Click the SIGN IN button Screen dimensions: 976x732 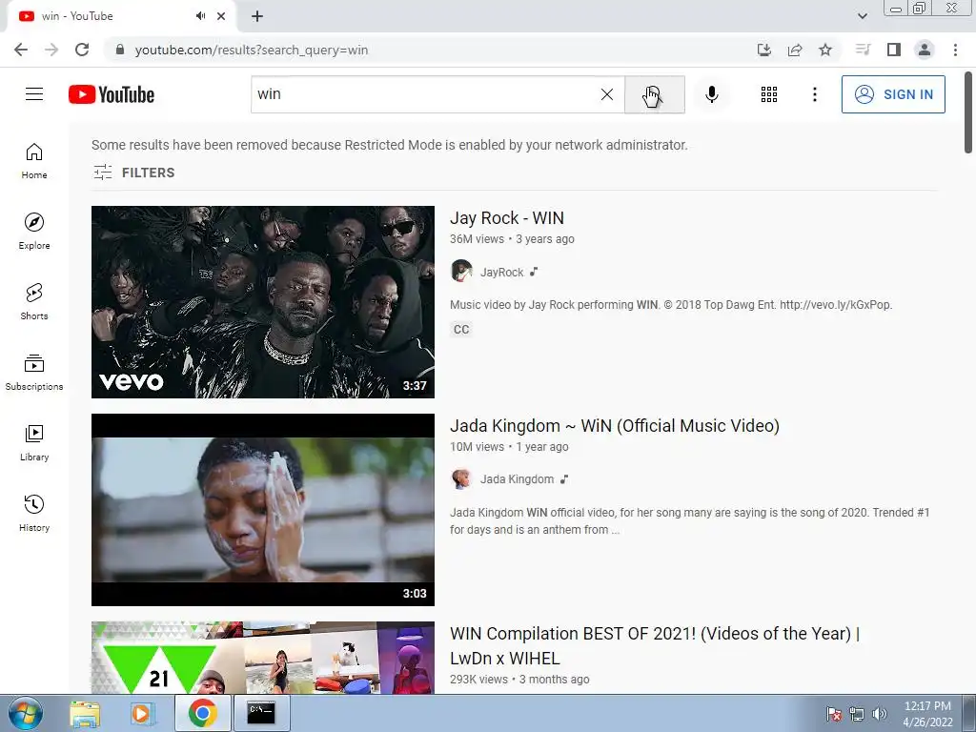(893, 94)
